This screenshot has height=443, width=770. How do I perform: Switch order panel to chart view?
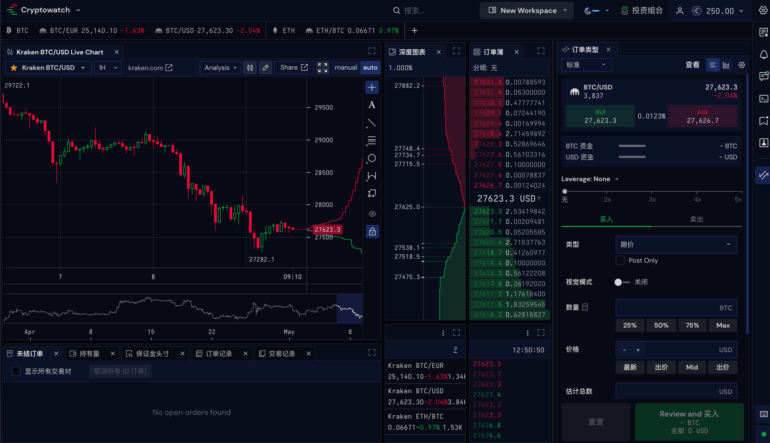726,65
